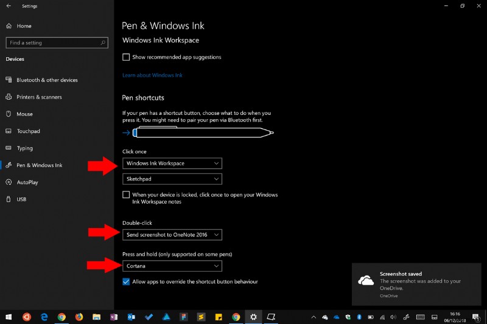Screen dimensions: 487x324
Task: Expand the Cortana press-and-hold dropdown
Action: (172, 266)
